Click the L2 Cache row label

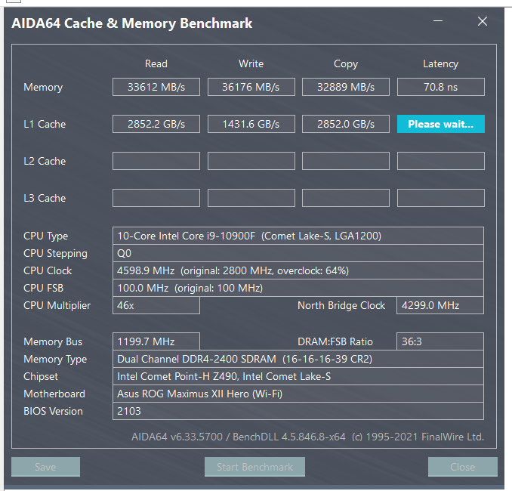45,161
